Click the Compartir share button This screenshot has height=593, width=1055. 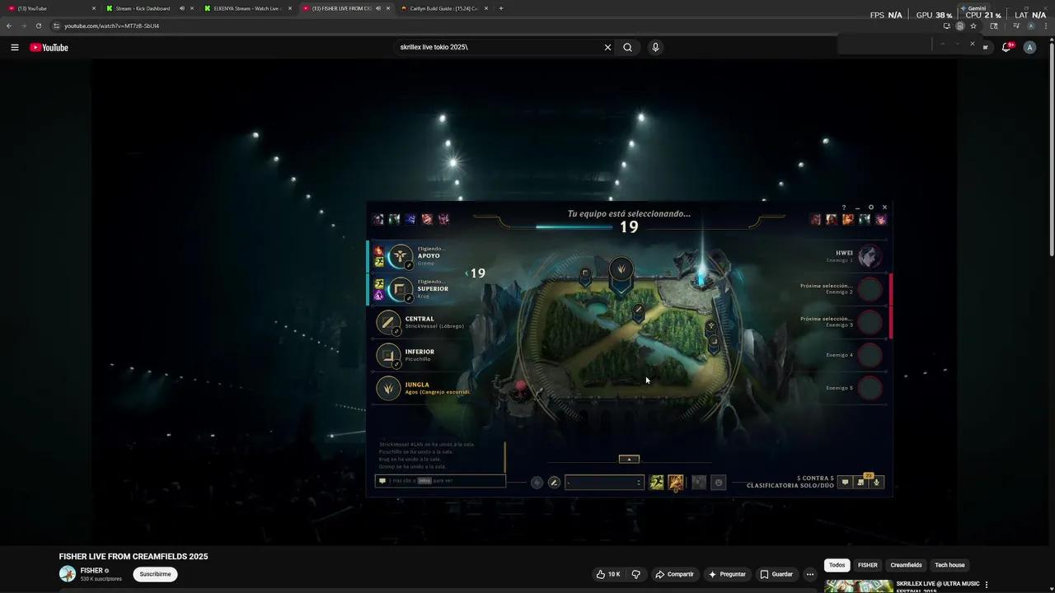(673, 574)
